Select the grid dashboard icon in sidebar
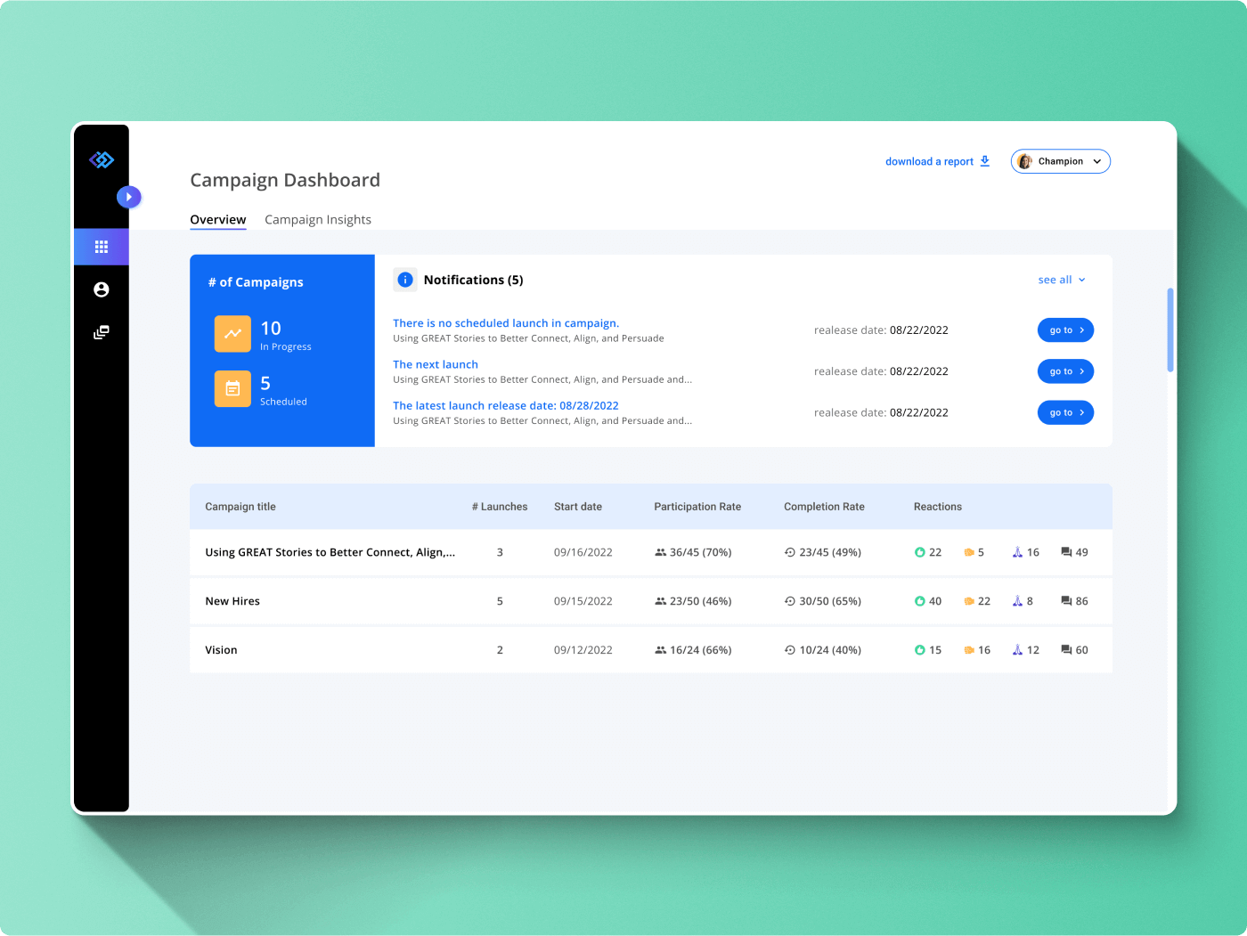Image resolution: width=1247 pixels, height=936 pixels. (102, 247)
